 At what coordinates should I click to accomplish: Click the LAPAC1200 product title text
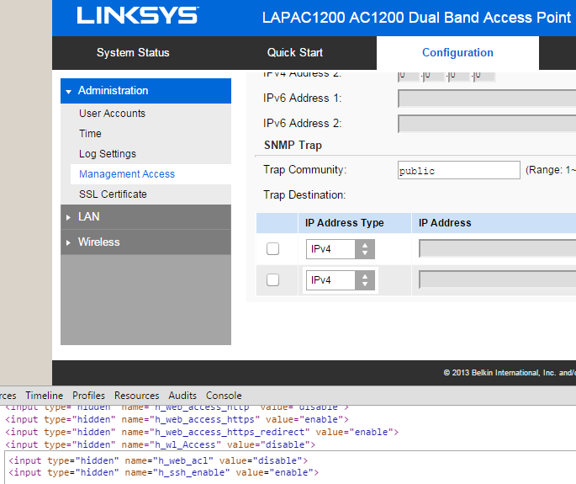pos(416,18)
